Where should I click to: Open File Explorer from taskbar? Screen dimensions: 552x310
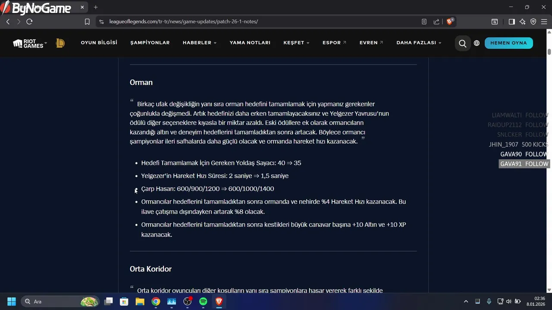click(140, 301)
